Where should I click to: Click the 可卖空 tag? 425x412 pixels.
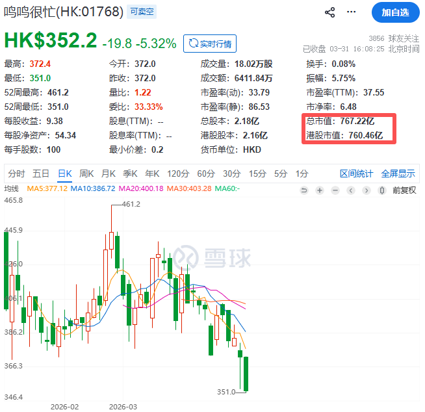click(142, 12)
